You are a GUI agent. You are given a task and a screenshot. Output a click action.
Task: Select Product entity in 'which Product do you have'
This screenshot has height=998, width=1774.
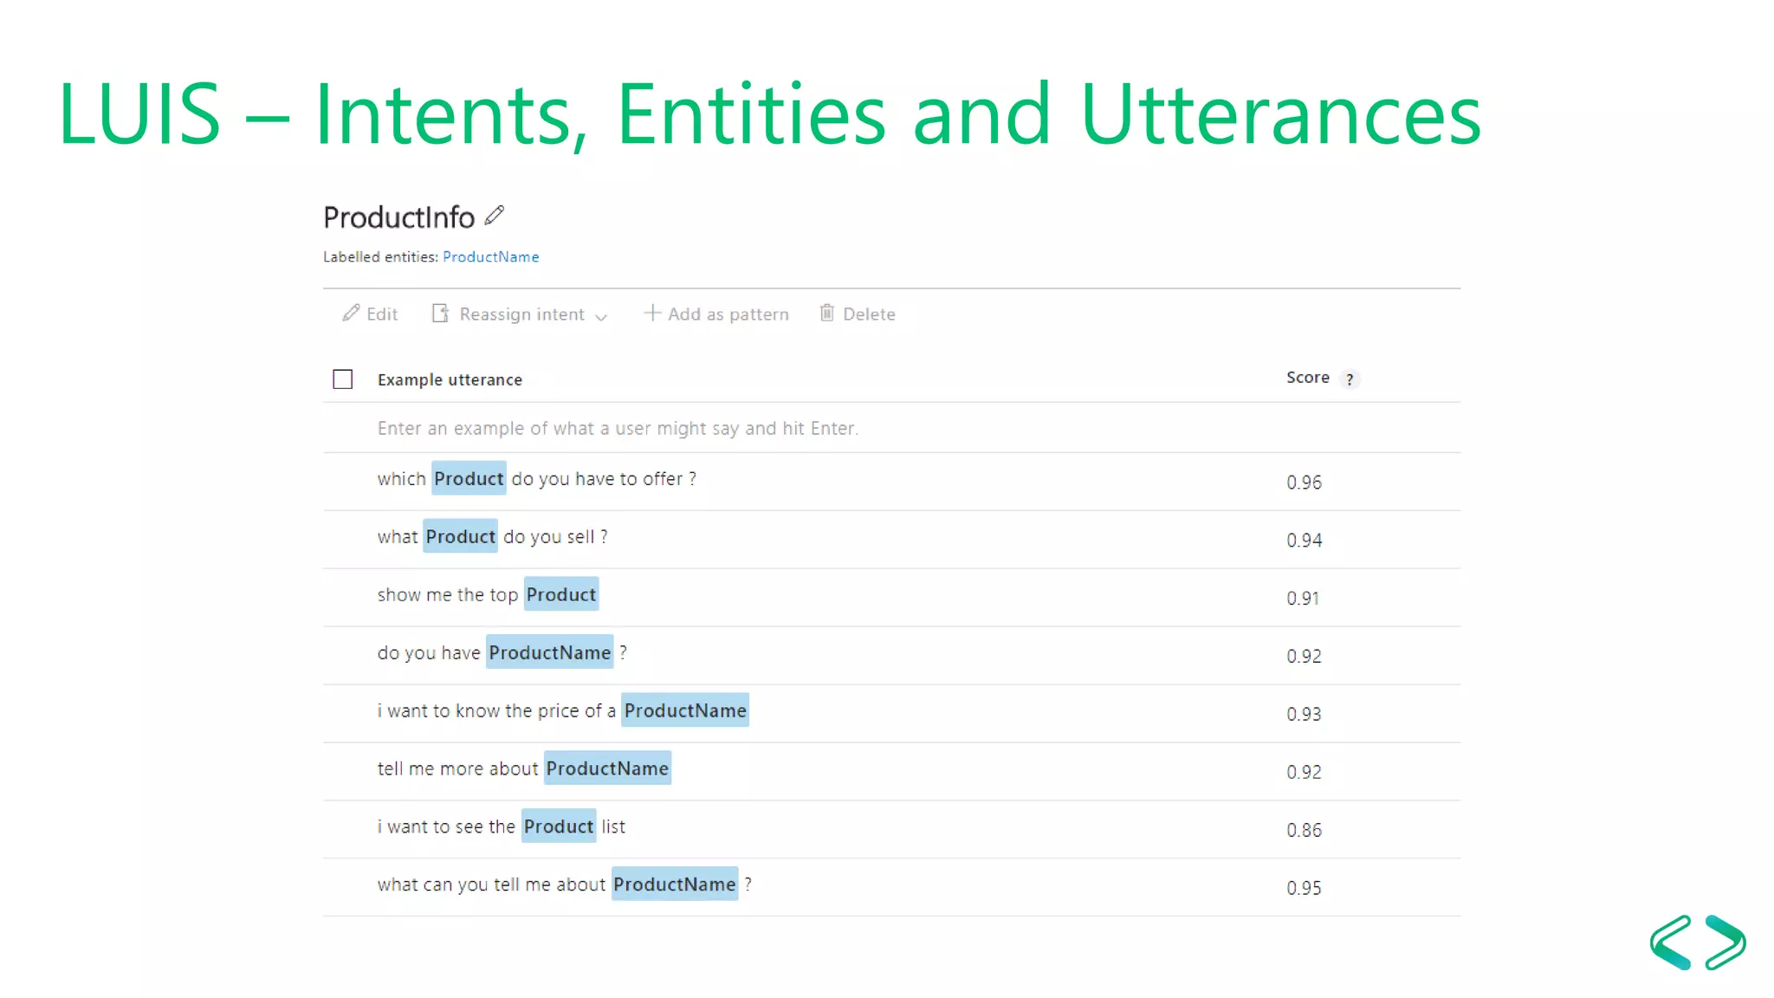point(469,478)
